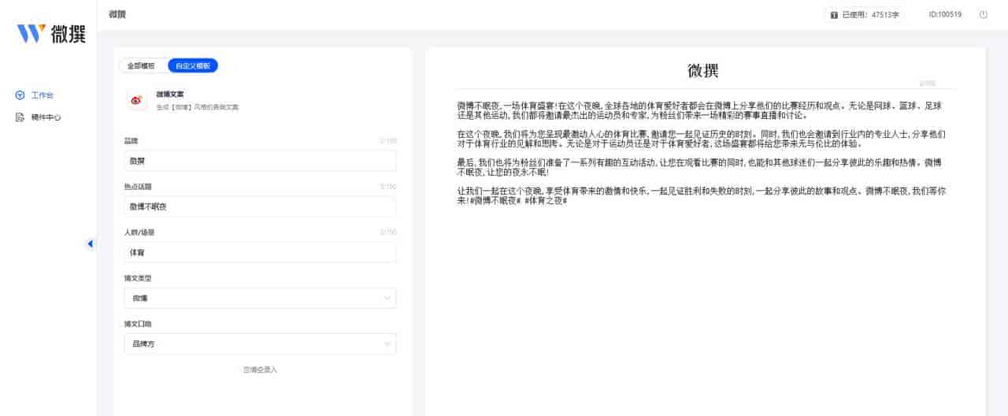Focus the 人群/场景 input field
Image resolution: width=1008 pixels, height=416 pixels.
click(261, 252)
